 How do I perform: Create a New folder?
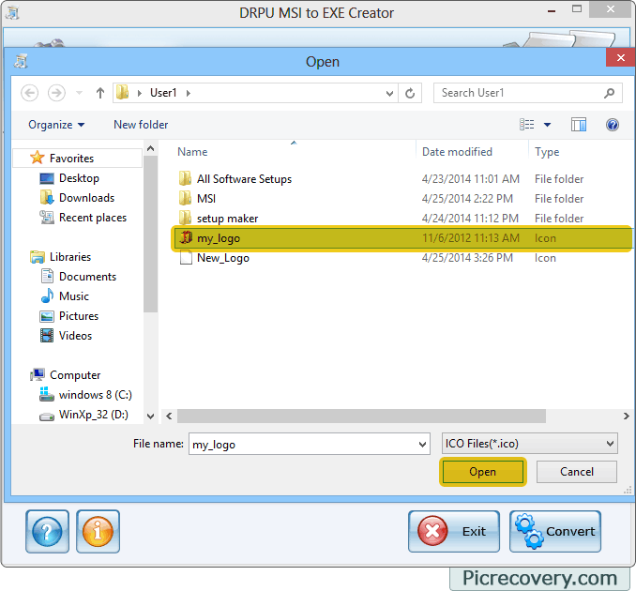point(141,125)
